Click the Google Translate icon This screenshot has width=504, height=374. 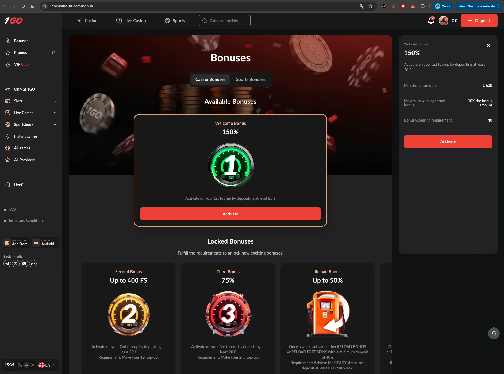362,6
